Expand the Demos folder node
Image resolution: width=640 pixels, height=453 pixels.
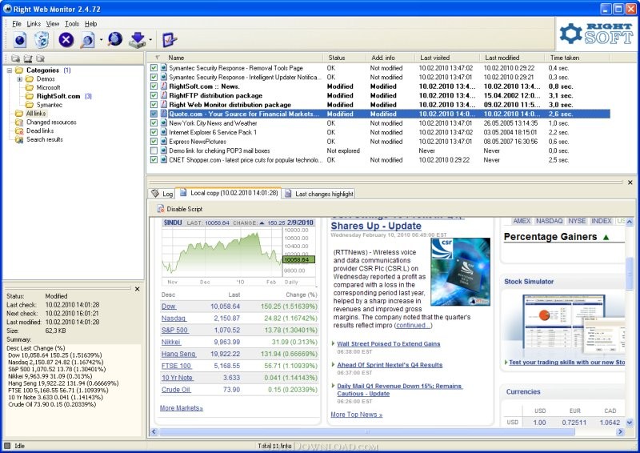pyautogui.click(x=19, y=79)
